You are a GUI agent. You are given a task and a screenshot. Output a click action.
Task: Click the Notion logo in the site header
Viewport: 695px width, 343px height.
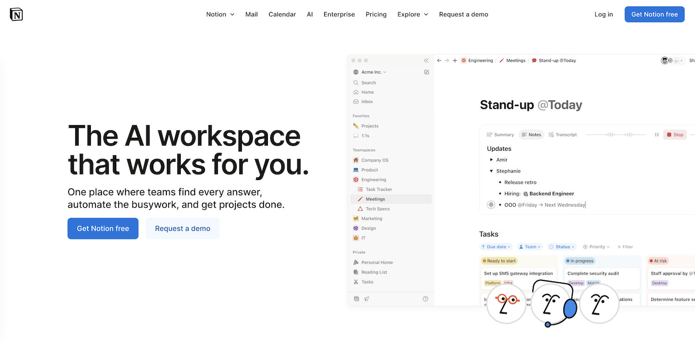(16, 14)
